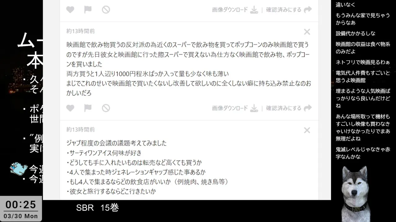The image size is (396, 222).
Task: Click the share arrow beside 確認済みにする on the movie message
Action: click(x=308, y=108)
